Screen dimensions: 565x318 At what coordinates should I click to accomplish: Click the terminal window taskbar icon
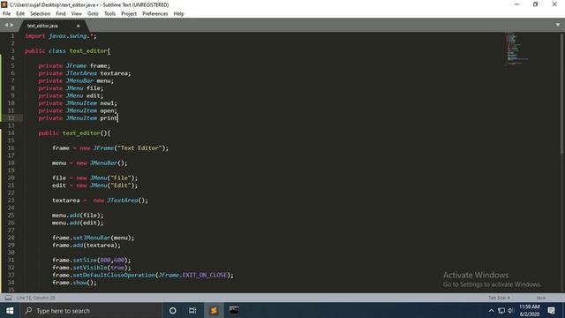234,310
